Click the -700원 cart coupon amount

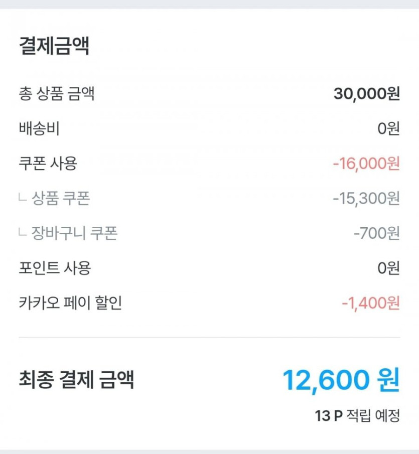[x=376, y=233]
